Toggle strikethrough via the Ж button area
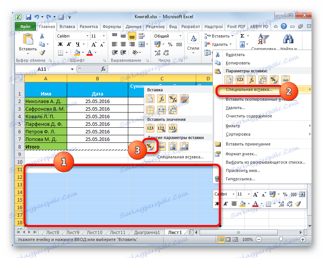329x258 pixels. [60, 44]
